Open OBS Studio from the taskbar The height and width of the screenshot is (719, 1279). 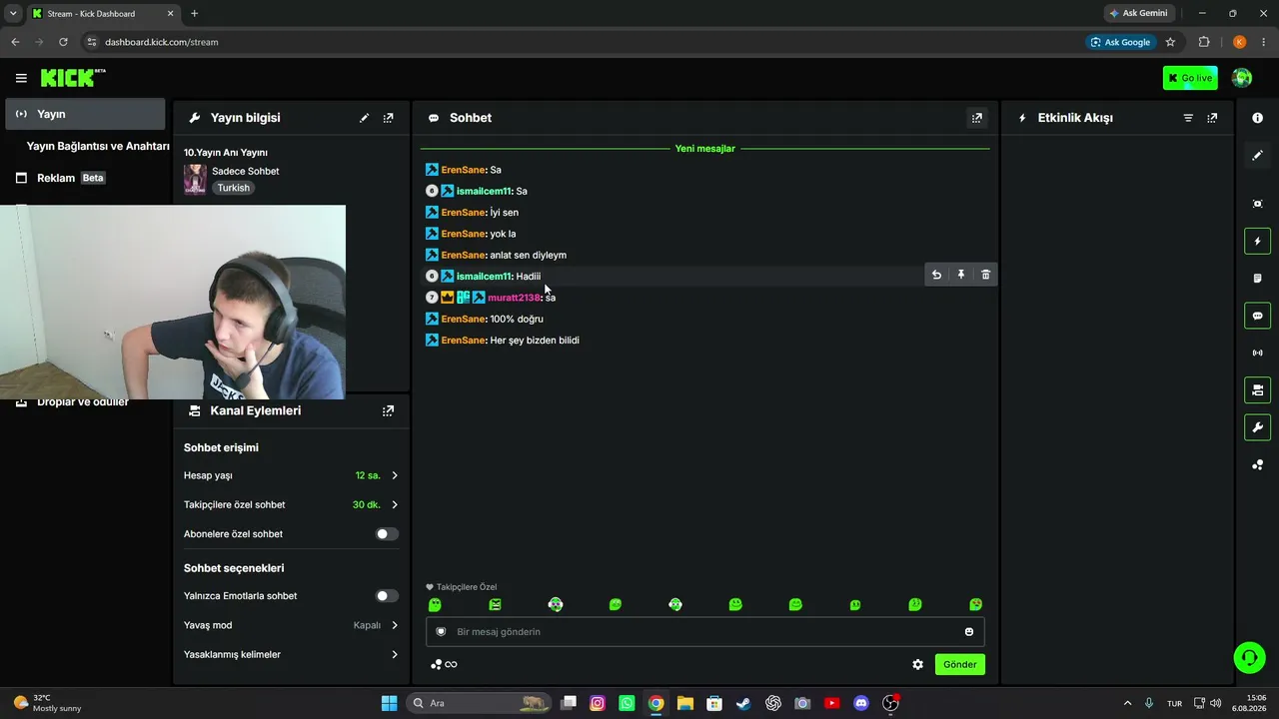(x=890, y=703)
